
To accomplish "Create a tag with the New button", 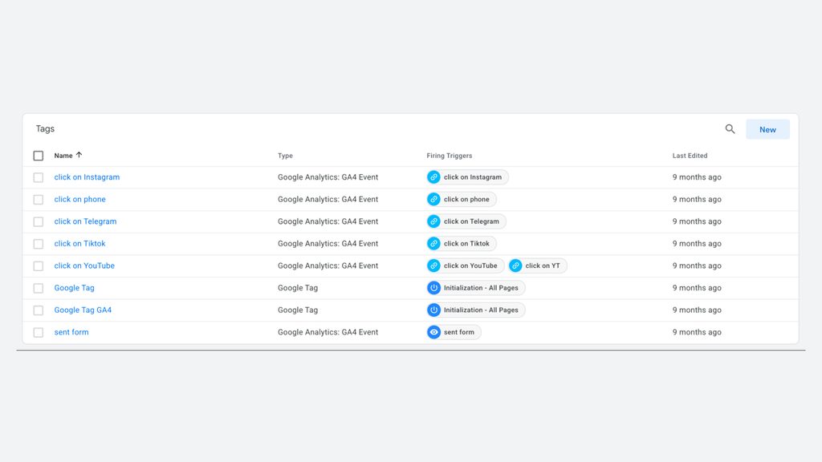I will (x=767, y=129).
